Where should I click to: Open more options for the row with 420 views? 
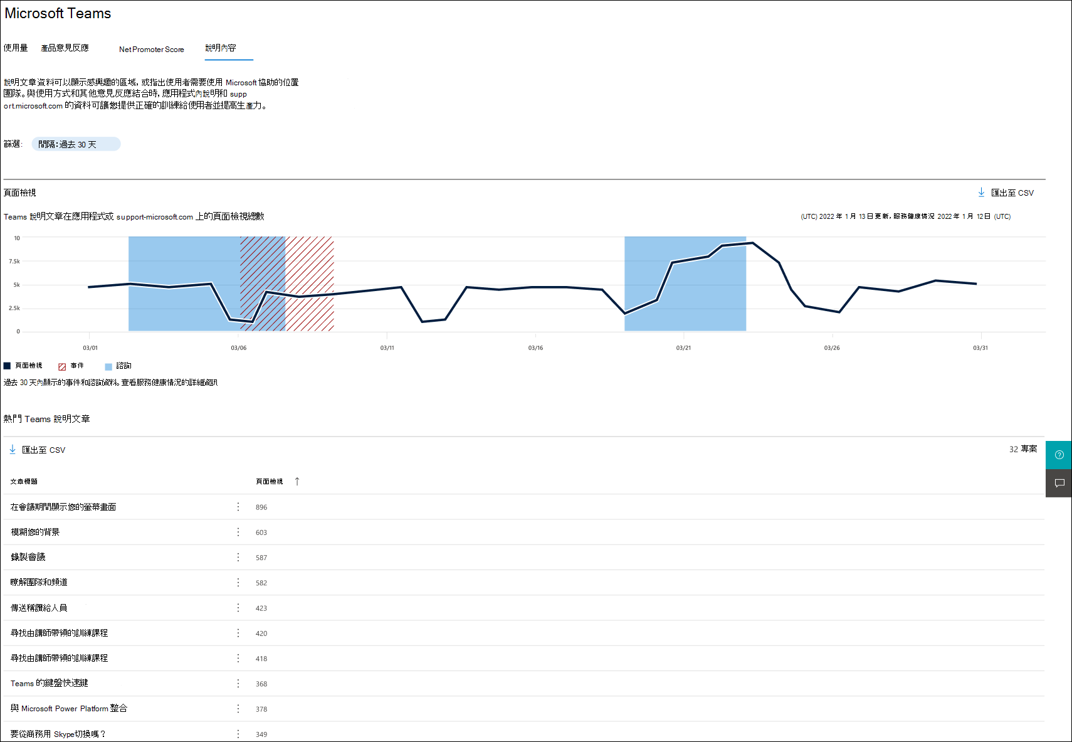(238, 633)
